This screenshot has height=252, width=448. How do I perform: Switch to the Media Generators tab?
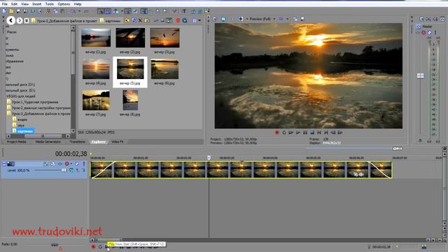48,141
